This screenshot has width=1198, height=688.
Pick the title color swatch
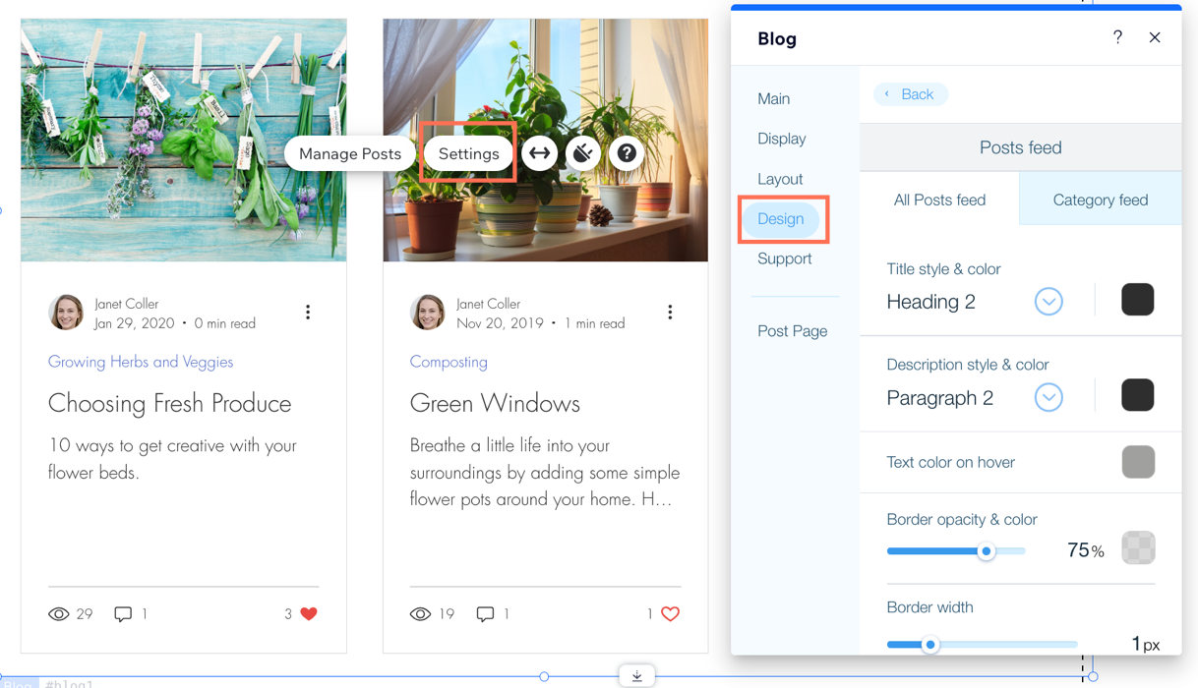1138,300
